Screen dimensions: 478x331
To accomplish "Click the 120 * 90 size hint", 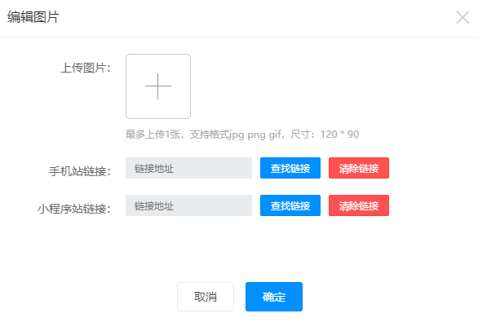I will [339, 134].
